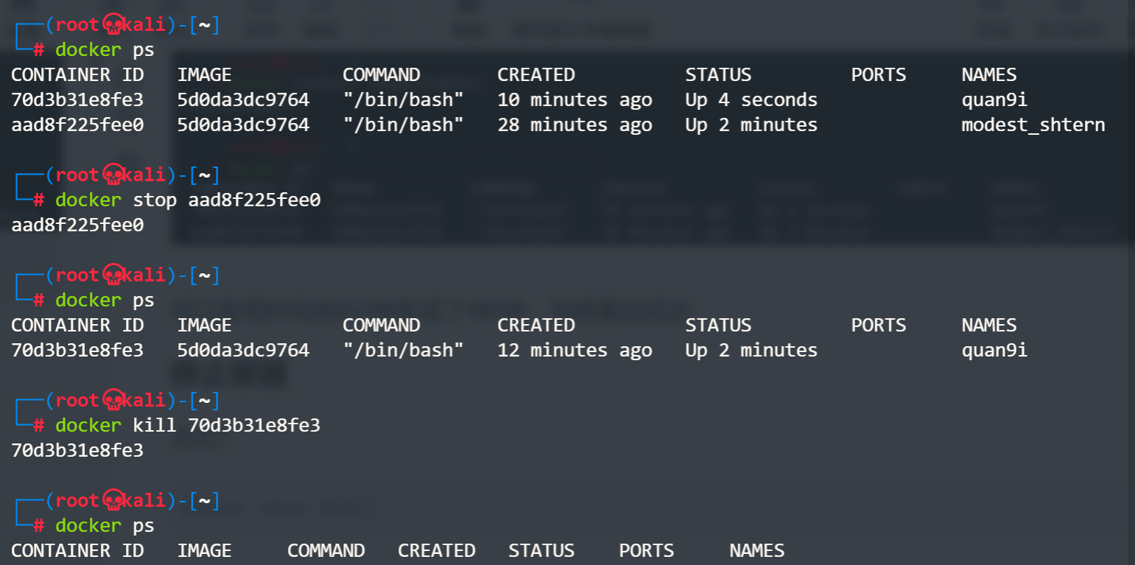Viewport: 1135px width, 565px height.
Task: Click the '/bin/bash' command in the modest_shtern row
Action: pyautogui.click(x=403, y=125)
